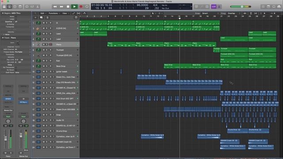Adjust the Piano channel volume fader
Image resolution: width=283 pixels, height=159 pixels.
pos(5,138)
